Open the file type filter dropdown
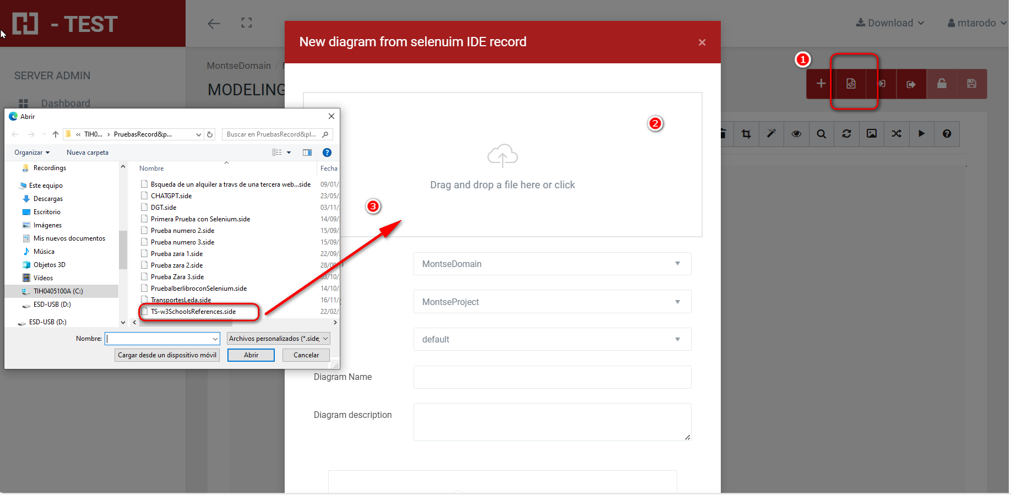Image resolution: width=1011 pixels, height=495 pixels. coord(278,339)
